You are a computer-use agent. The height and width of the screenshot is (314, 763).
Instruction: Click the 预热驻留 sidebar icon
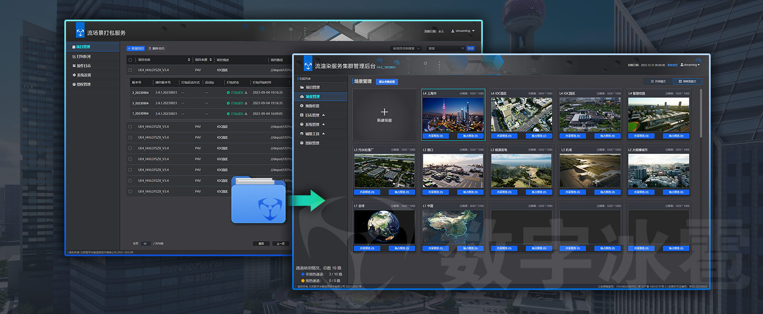(x=302, y=106)
